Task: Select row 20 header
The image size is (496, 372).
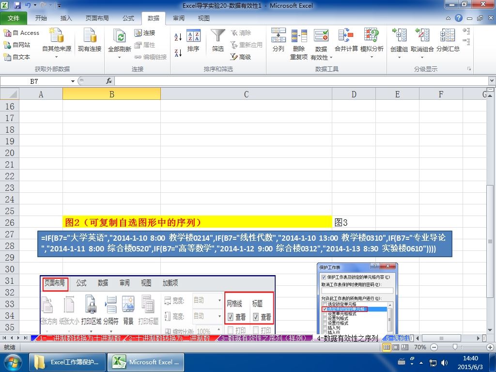Action: point(10,153)
